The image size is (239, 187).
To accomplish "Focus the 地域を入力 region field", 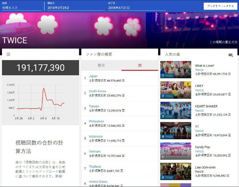I will [x=22, y=8].
